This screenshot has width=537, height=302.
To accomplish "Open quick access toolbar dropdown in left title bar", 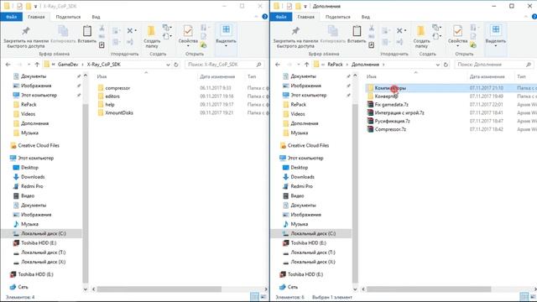I will 35,6.
